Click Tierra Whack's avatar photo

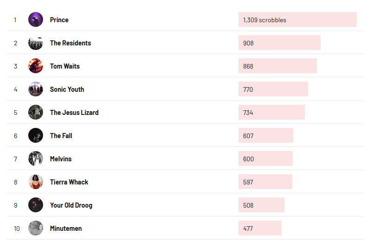click(x=36, y=182)
